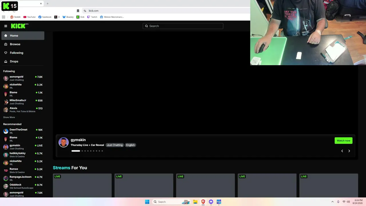Open nickwhite under the Following list
Image resolution: width=366 pixels, height=206 pixels.
(23, 86)
